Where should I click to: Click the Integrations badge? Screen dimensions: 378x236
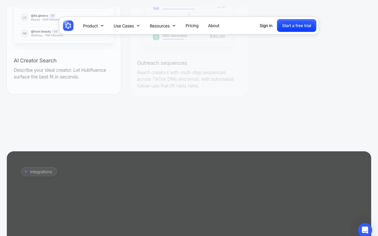point(39,172)
